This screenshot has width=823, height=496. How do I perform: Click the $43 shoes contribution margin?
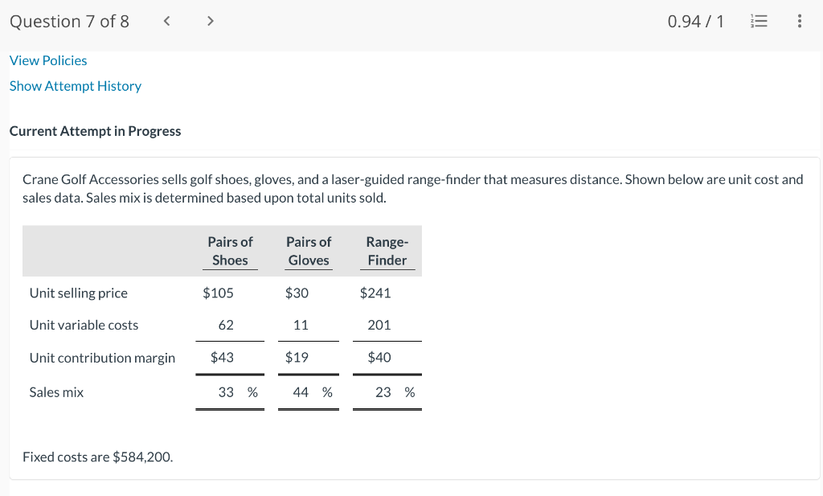(222, 358)
